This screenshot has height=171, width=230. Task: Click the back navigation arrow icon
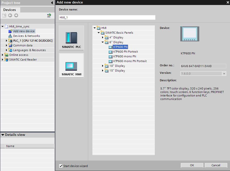[10, 15]
